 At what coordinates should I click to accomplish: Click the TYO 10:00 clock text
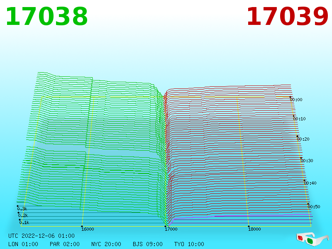coord(189,244)
